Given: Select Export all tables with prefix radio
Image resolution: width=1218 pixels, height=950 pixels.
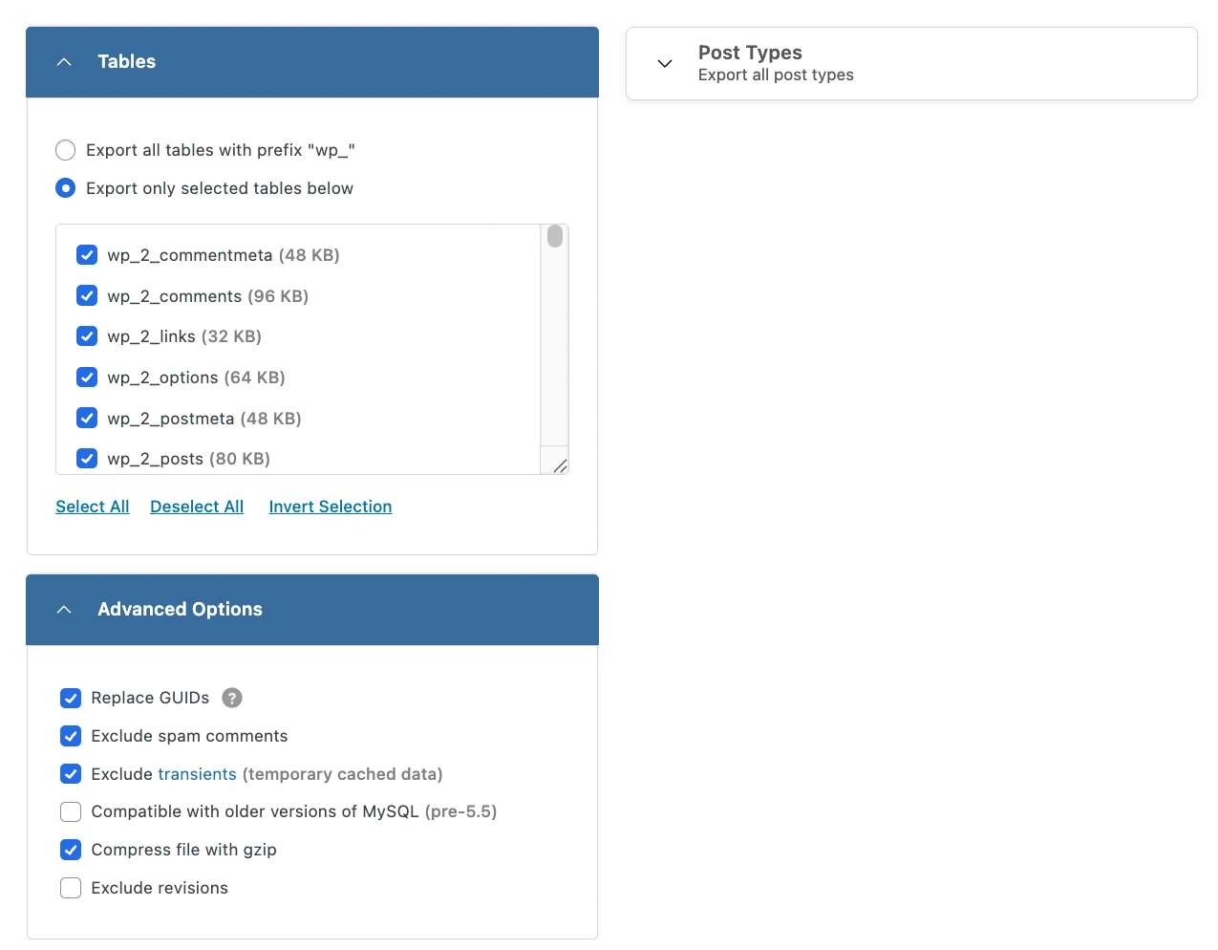Looking at the screenshot, I should click(66, 150).
